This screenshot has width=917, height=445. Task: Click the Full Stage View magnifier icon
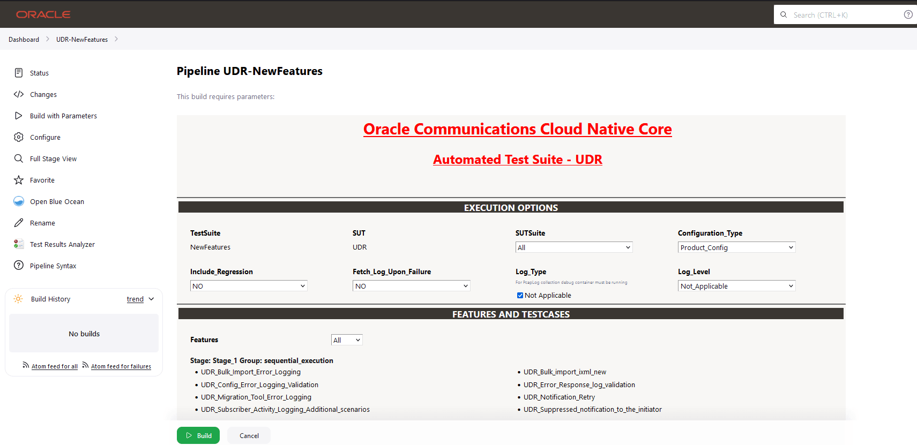19,159
